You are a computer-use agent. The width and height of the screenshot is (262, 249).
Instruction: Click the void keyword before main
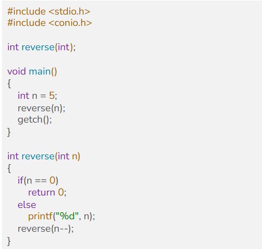tap(17, 71)
